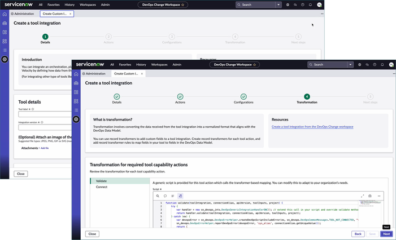Viewport: 396px width, 240px height.
Task: Switch to the Administration tab in back window
Action: (23, 14)
